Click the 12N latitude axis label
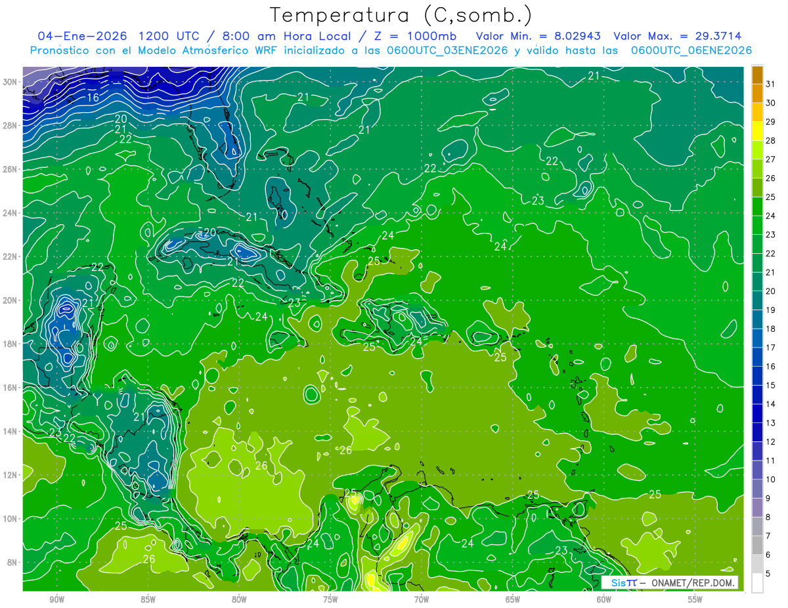The height and width of the screenshot is (608, 788). [11, 475]
